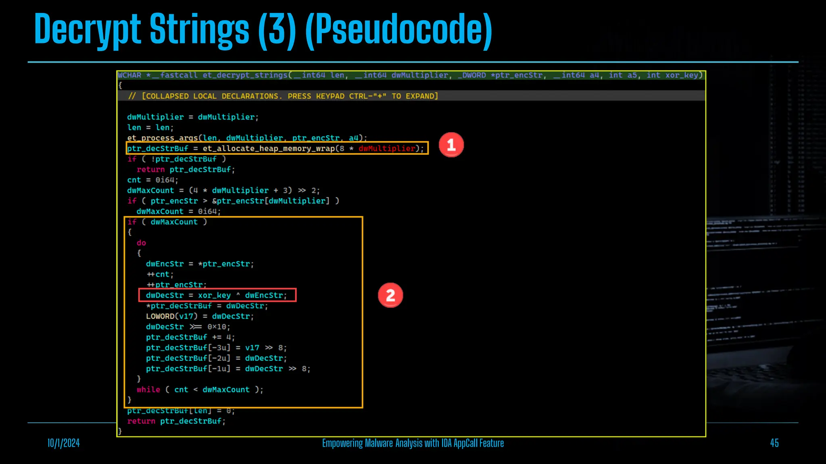Click line 'if ( ptr_encStr > &ptr_encStr[dwMultiplier] )'

point(233,201)
